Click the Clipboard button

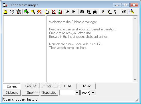coord(12,93)
